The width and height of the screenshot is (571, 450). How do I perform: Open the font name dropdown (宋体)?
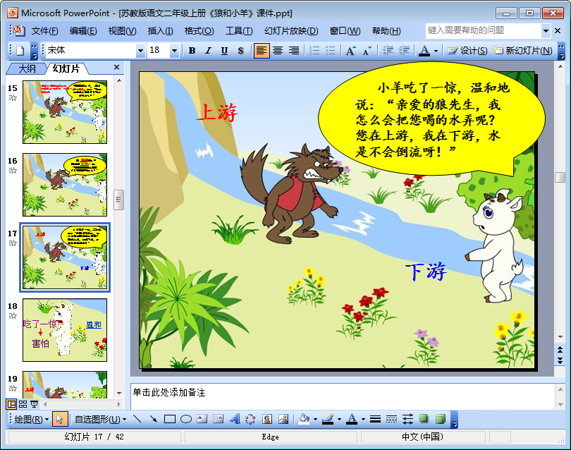click(x=140, y=51)
